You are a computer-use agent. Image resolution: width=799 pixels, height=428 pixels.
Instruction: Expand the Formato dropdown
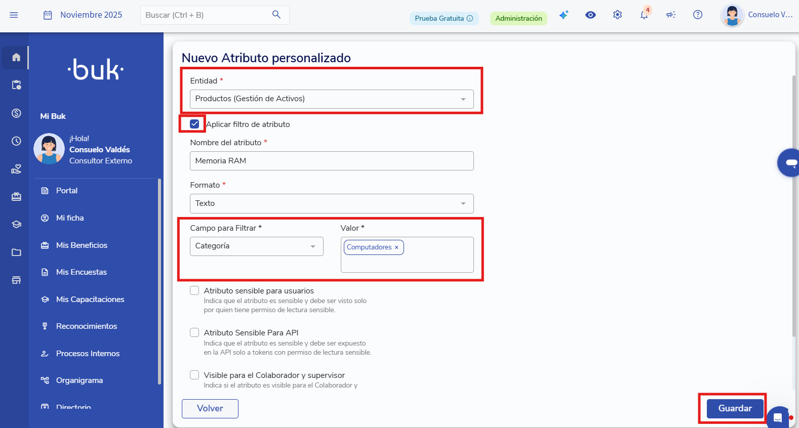(x=332, y=203)
